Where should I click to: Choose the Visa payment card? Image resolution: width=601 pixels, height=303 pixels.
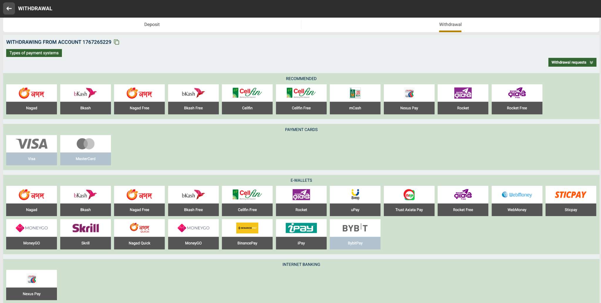tap(31, 150)
